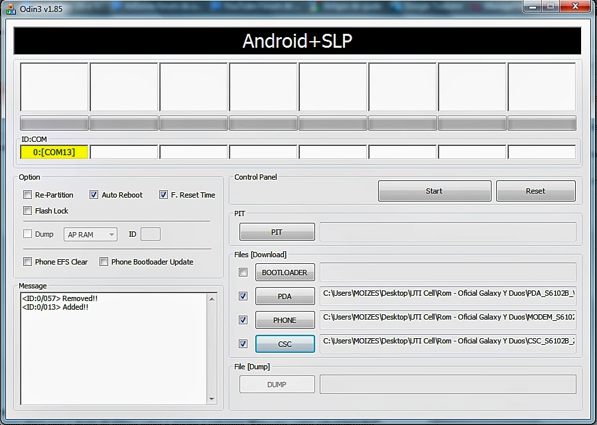Uncheck the Auto Reboot option
Screen dimensions: 597x425
click(x=94, y=195)
